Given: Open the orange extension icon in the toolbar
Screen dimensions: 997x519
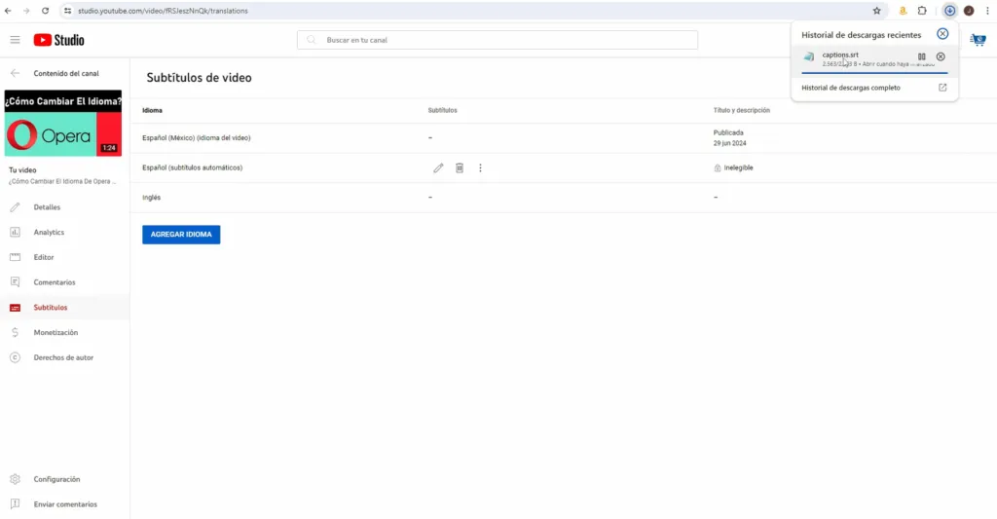Looking at the screenshot, I should pos(903,11).
